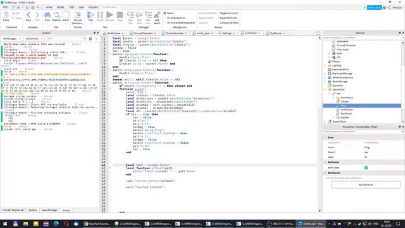The image size is (405, 228).
Task: Expand the Lighting node in Explorer
Action: tap(325, 65)
